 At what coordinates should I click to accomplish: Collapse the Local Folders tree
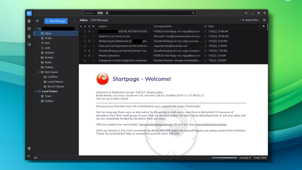click(36, 91)
